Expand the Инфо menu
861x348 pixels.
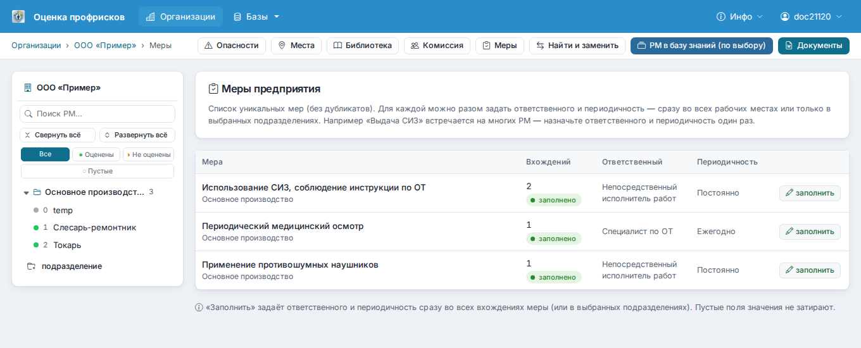(x=739, y=16)
